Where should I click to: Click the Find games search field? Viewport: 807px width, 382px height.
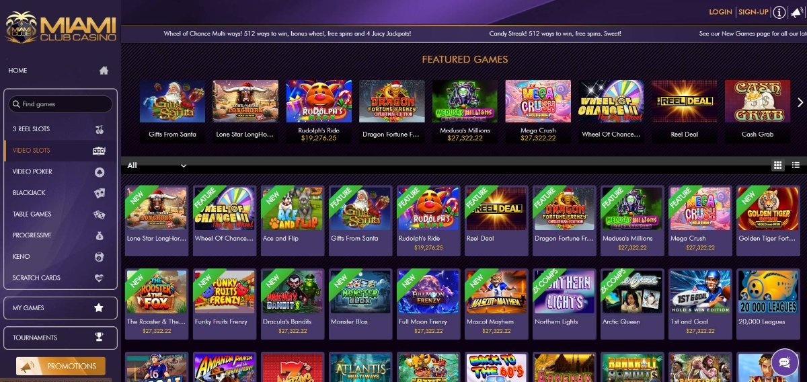tap(61, 104)
